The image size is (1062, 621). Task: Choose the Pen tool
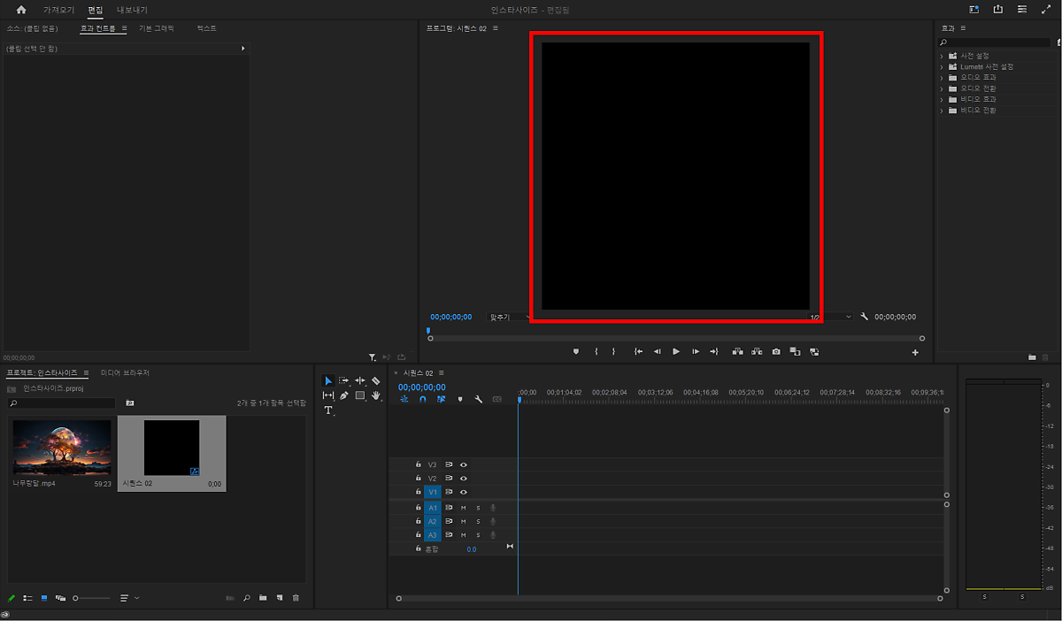[x=343, y=395]
